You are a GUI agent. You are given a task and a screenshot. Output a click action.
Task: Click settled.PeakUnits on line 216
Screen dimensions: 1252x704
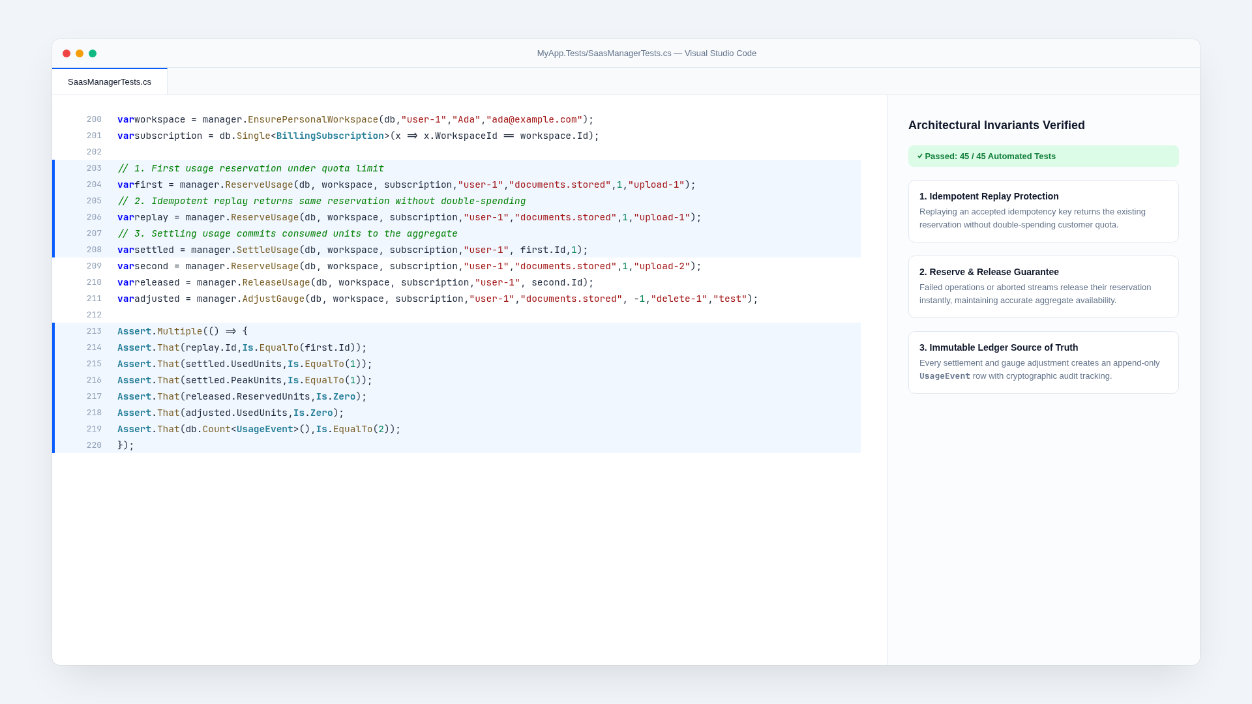233,381
